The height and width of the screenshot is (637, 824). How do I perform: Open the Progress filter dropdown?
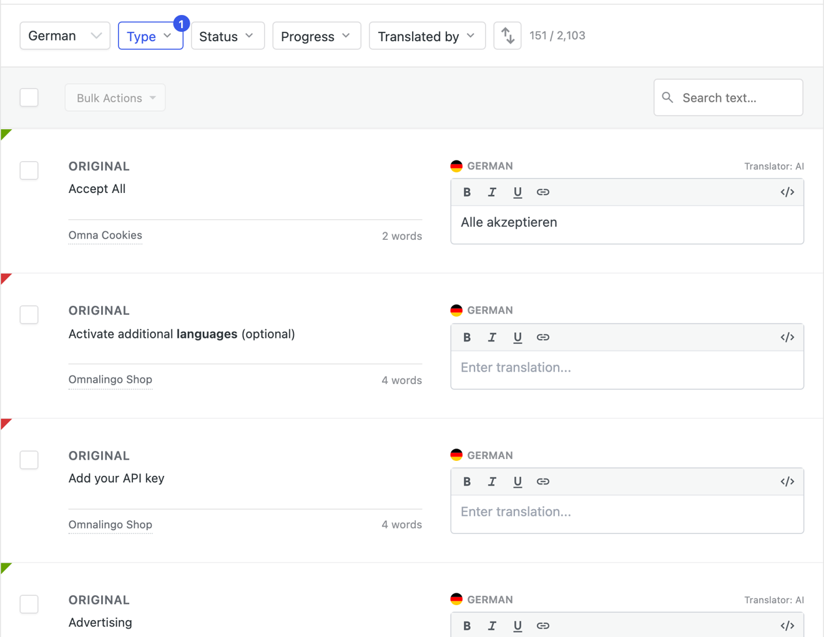pos(316,36)
